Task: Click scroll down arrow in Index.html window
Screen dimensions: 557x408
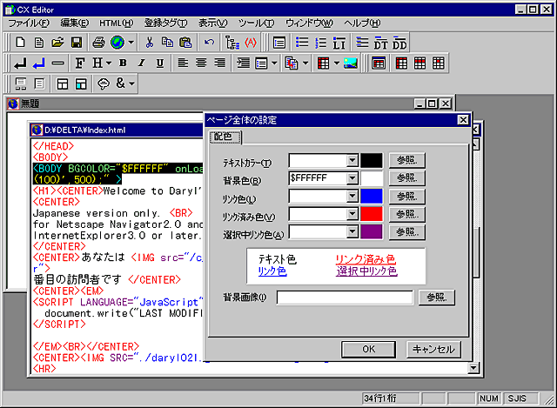Action: pyautogui.click(x=473, y=368)
